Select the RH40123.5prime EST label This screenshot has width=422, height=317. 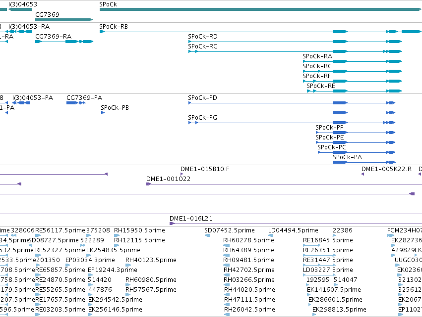click(x=151, y=260)
